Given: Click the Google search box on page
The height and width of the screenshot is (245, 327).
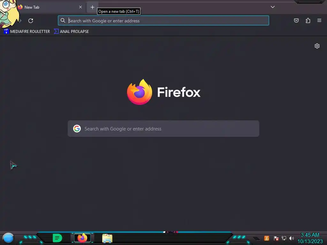Looking at the screenshot, I should pos(163,129).
